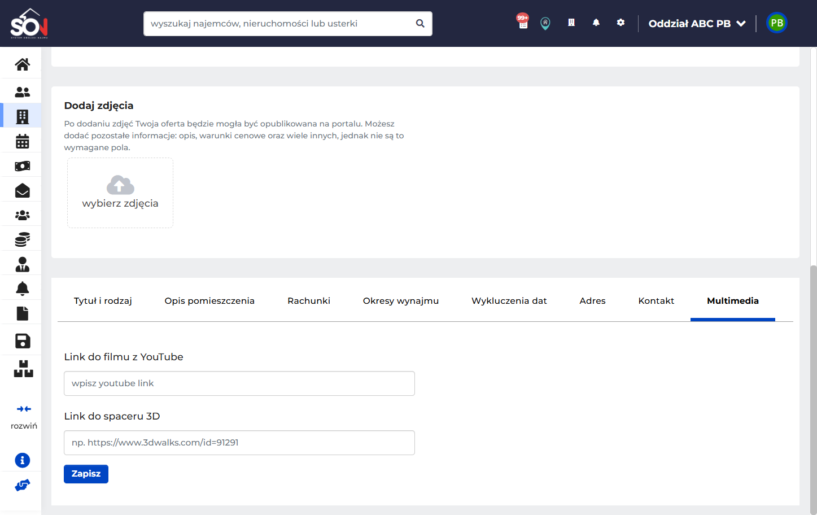
Task: Open the Oddział ABC PB dropdown
Action: 697,24
